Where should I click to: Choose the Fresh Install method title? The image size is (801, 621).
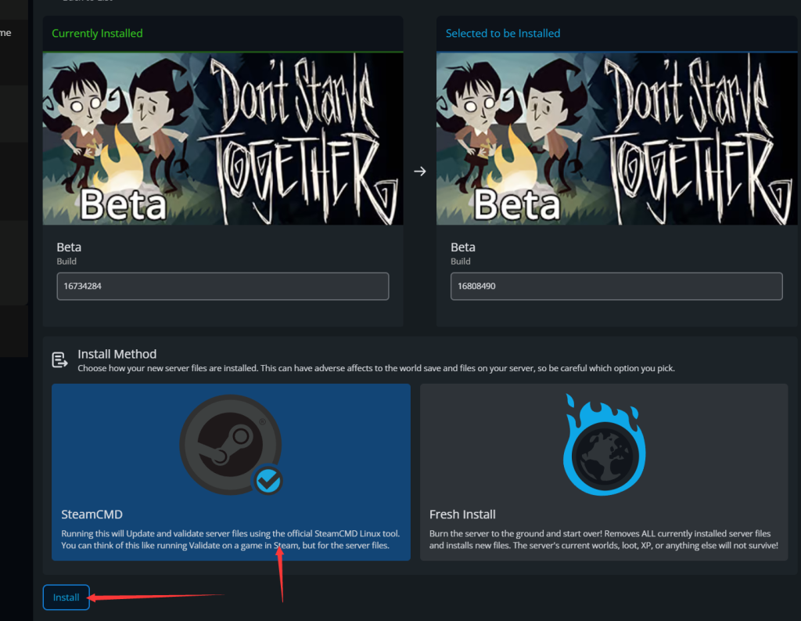(x=462, y=514)
